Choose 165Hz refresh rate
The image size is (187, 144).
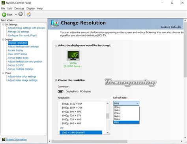pyautogui.click(x=126, y=107)
